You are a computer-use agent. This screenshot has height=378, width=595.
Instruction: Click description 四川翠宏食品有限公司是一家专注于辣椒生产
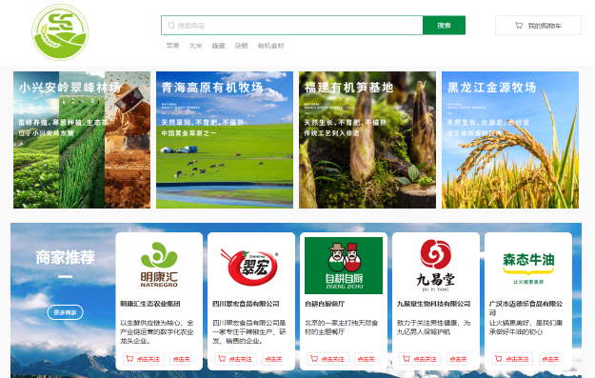point(249,331)
